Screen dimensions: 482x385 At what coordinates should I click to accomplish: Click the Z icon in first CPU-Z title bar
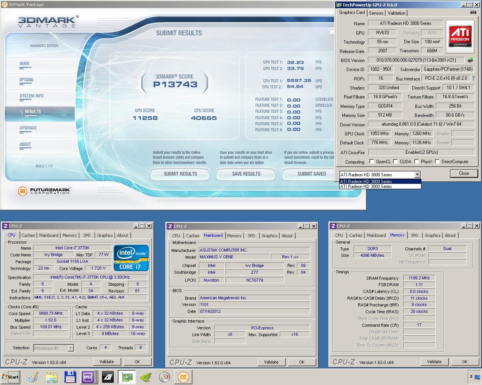(5, 226)
